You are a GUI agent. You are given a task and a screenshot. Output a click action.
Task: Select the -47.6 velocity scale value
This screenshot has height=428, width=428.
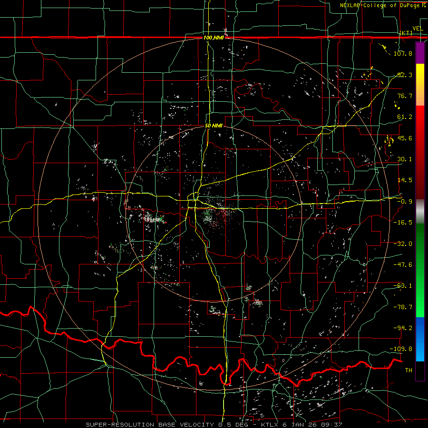(403, 265)
